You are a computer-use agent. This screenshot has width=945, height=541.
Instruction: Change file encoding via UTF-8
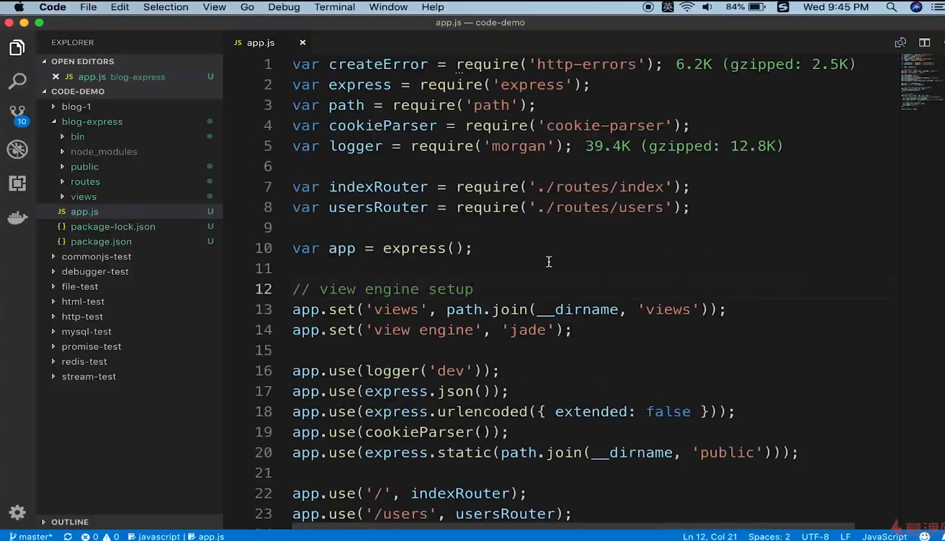click(815, 536)
